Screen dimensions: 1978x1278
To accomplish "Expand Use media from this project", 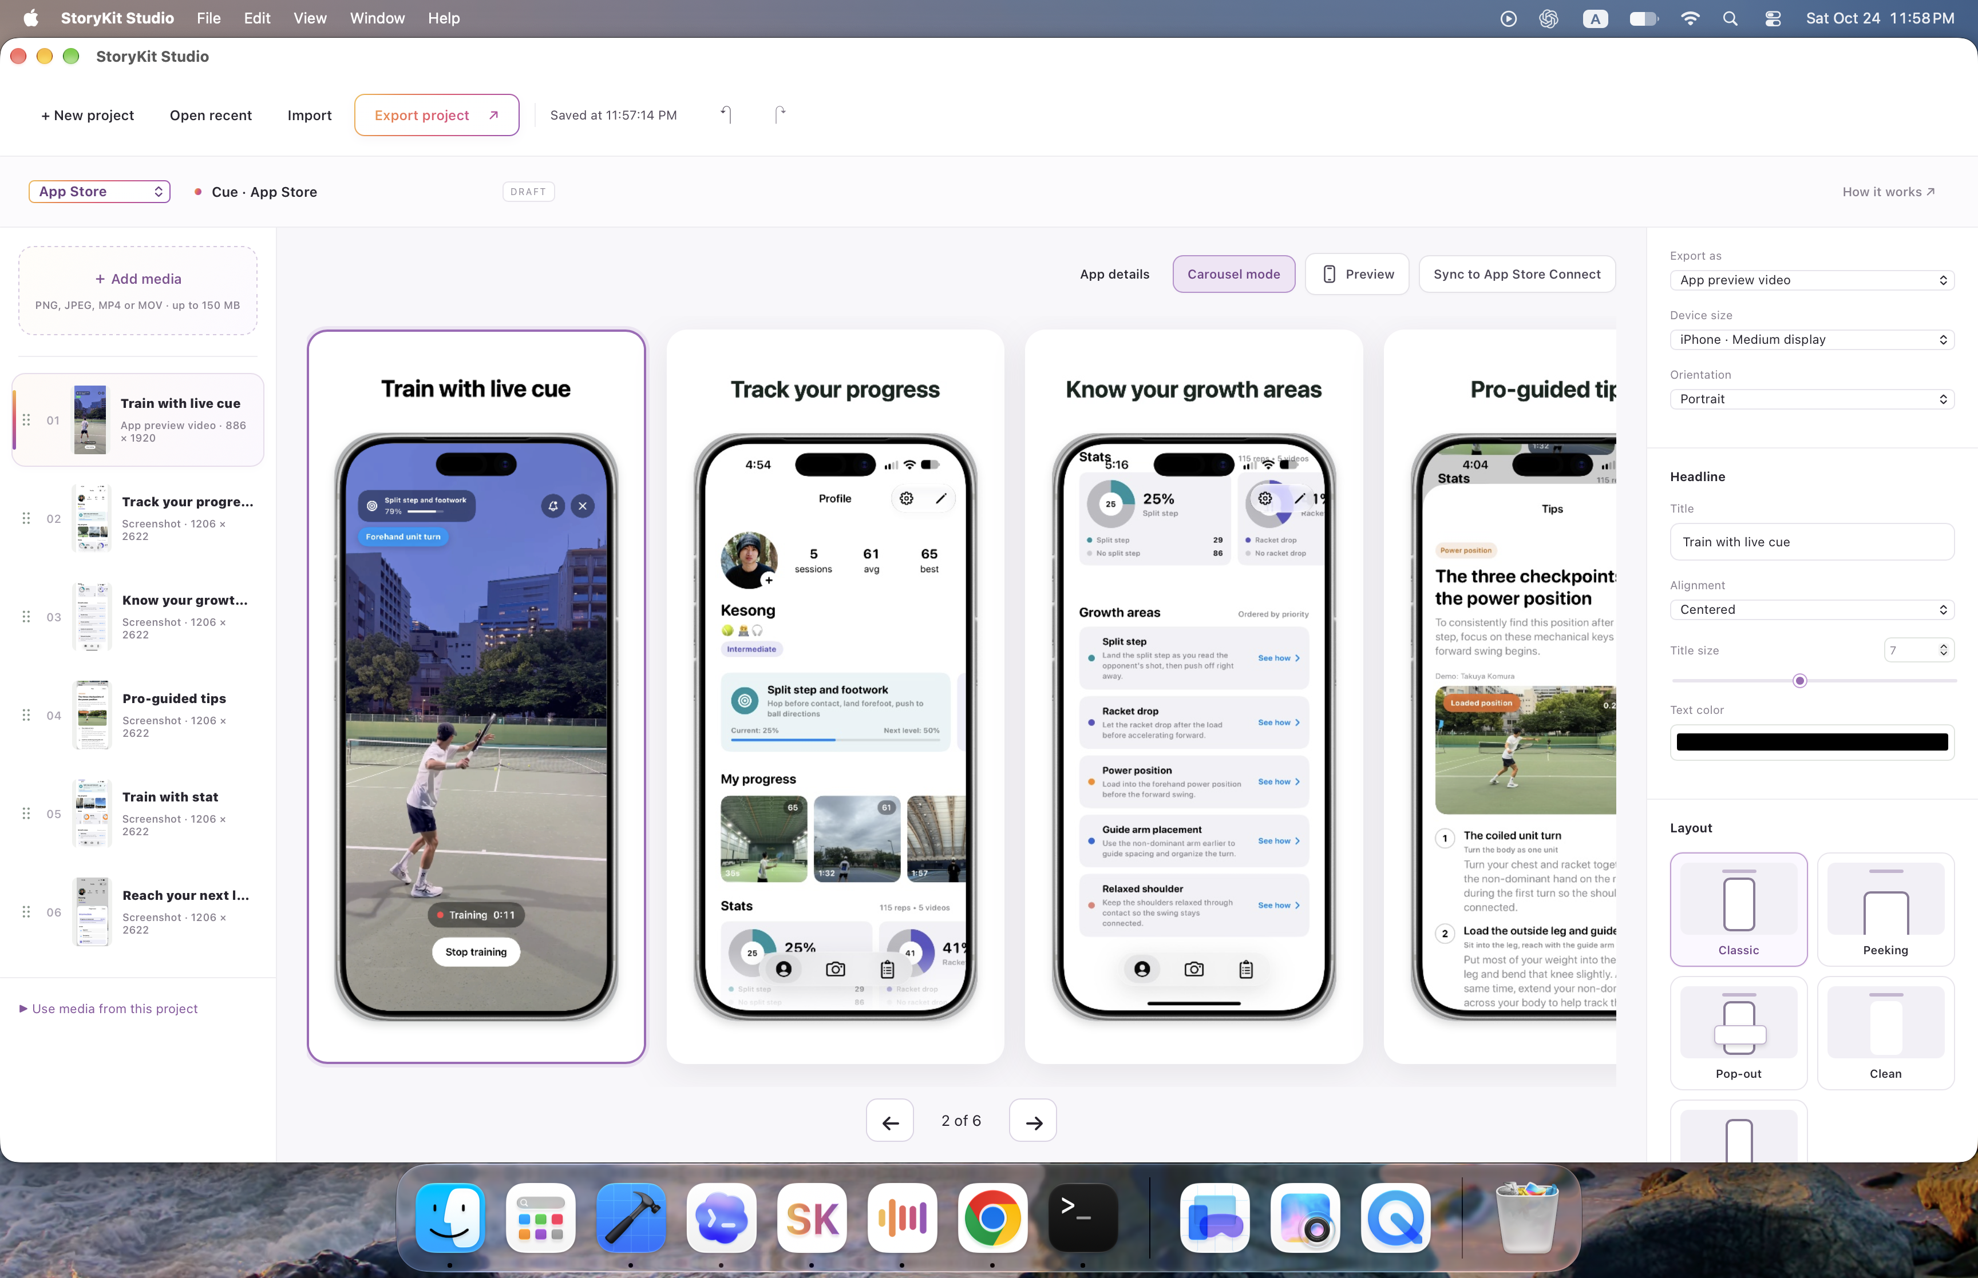I will pyautogui.click(x=109, y=1009).
